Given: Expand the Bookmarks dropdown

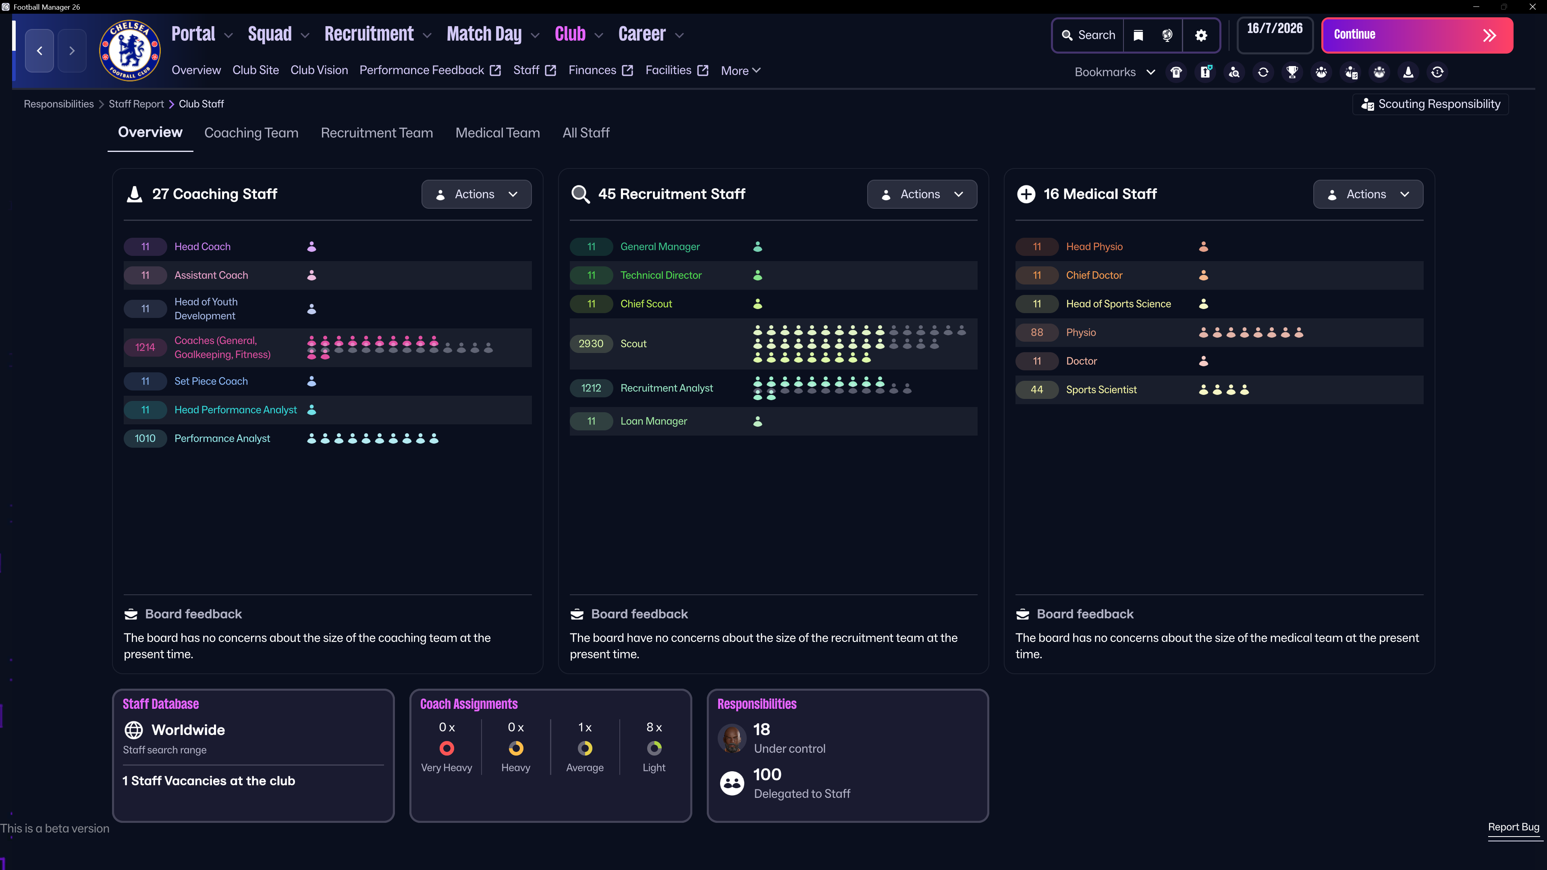Looking at the screenshot, I should [x=1115, y=72].
